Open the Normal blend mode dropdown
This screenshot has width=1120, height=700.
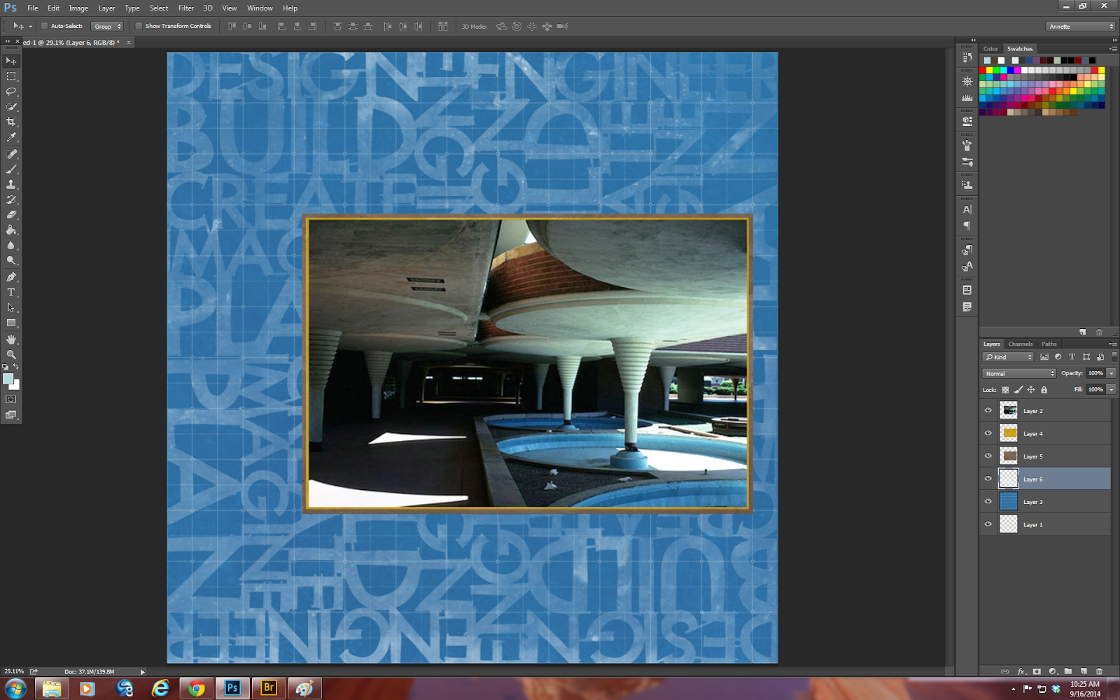1018,373
